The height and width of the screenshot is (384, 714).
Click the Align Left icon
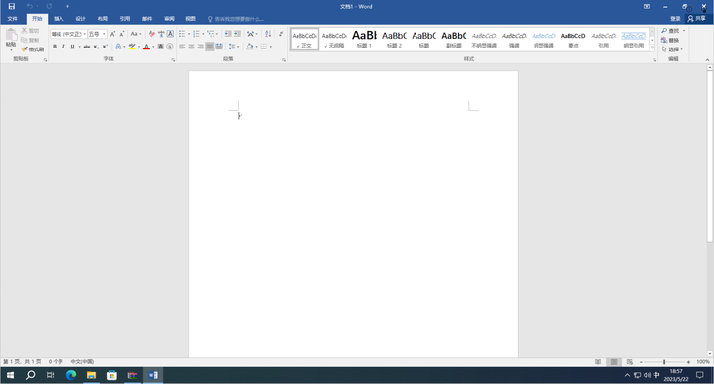(182, 47)
